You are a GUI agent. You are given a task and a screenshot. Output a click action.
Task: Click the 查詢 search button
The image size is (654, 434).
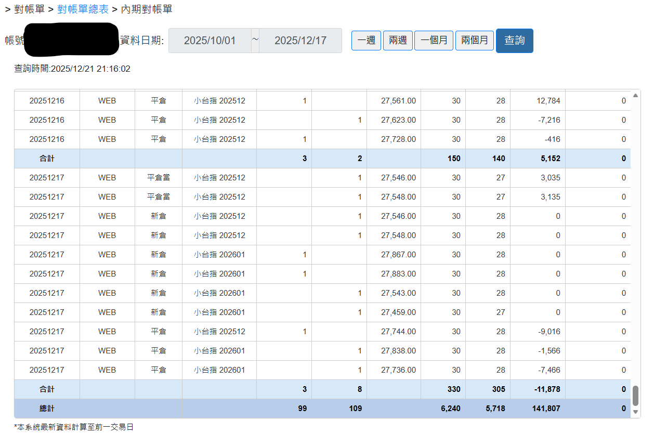(515, 41)
